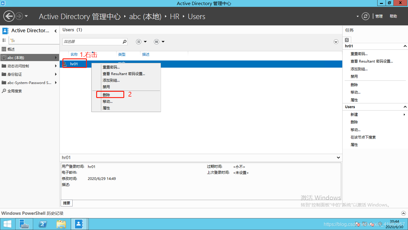Image resolution: width=408 pixels, height=230 pixels.
Task: Click 禁用 in tasks pane
Action: tap(354, 77)
